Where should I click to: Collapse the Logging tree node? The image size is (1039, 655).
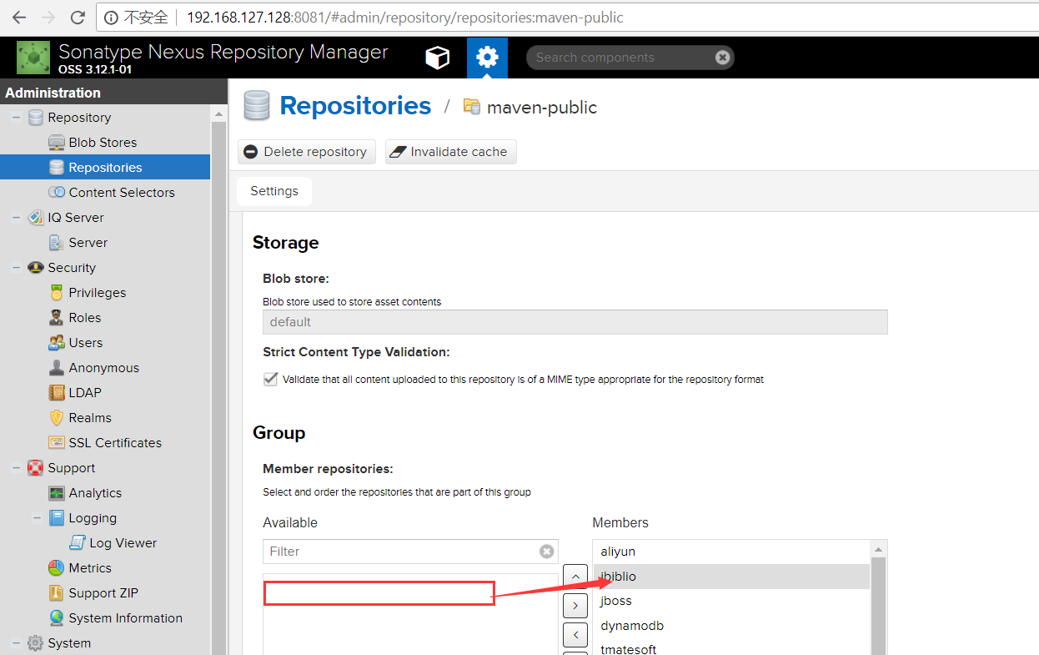click(37, 518)
